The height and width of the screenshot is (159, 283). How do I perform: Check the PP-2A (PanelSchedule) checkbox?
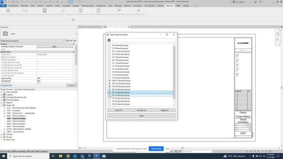tap(110, 98)
